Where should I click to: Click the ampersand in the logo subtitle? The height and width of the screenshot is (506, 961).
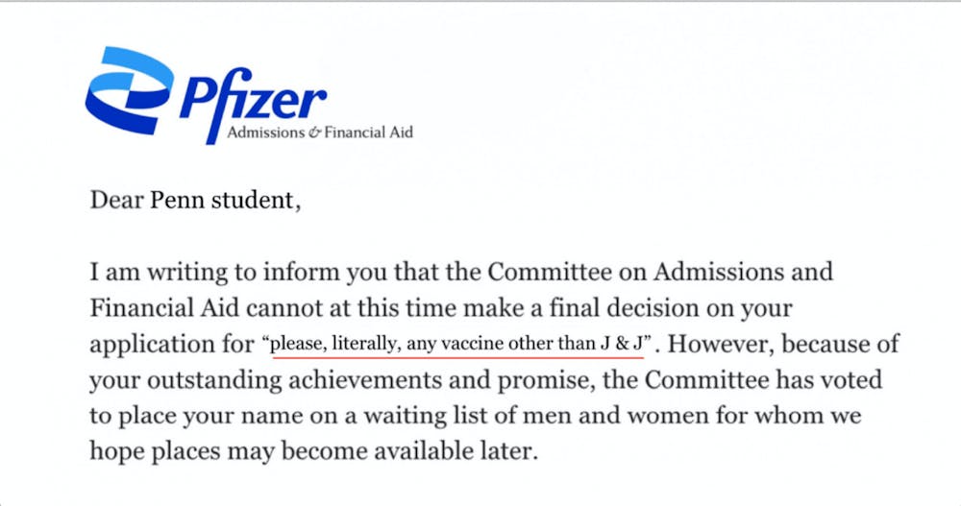coord(313,133)
